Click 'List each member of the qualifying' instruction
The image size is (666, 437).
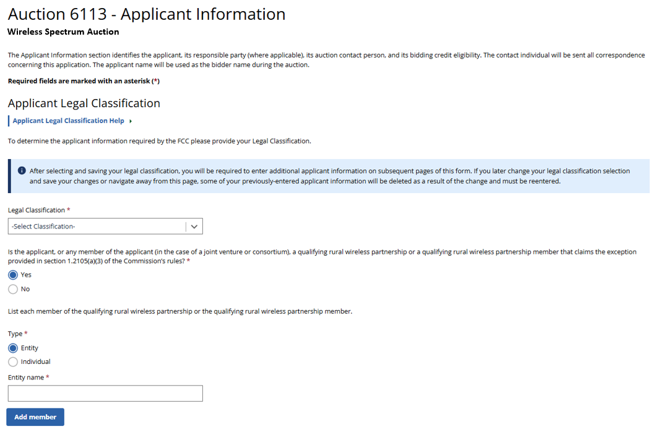point(179,312)
